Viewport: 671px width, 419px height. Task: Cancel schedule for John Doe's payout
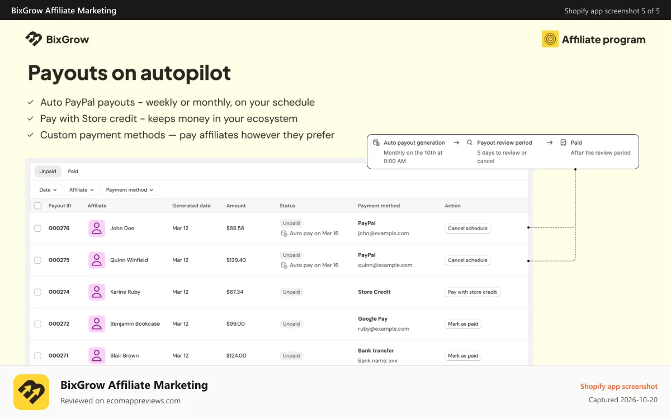point(468,228)
